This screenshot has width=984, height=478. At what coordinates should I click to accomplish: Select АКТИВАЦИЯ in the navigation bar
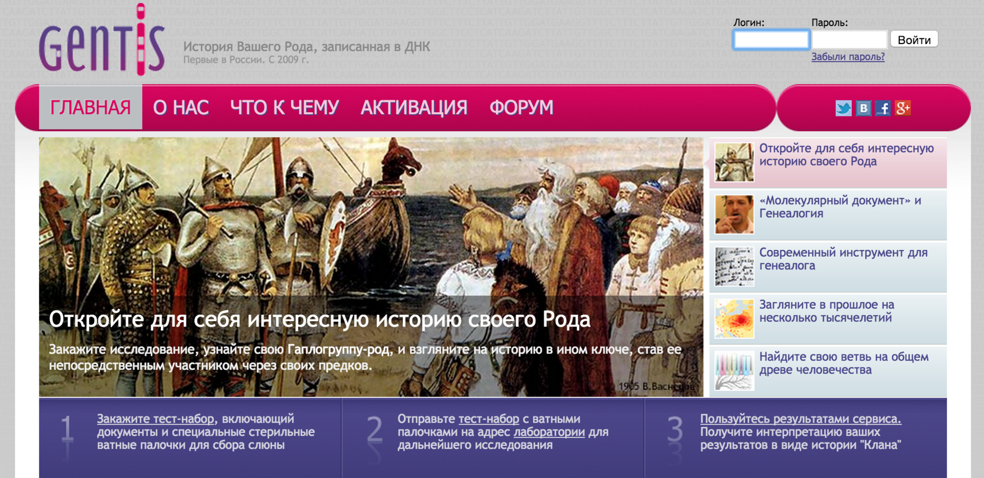(x=414, y=108)
